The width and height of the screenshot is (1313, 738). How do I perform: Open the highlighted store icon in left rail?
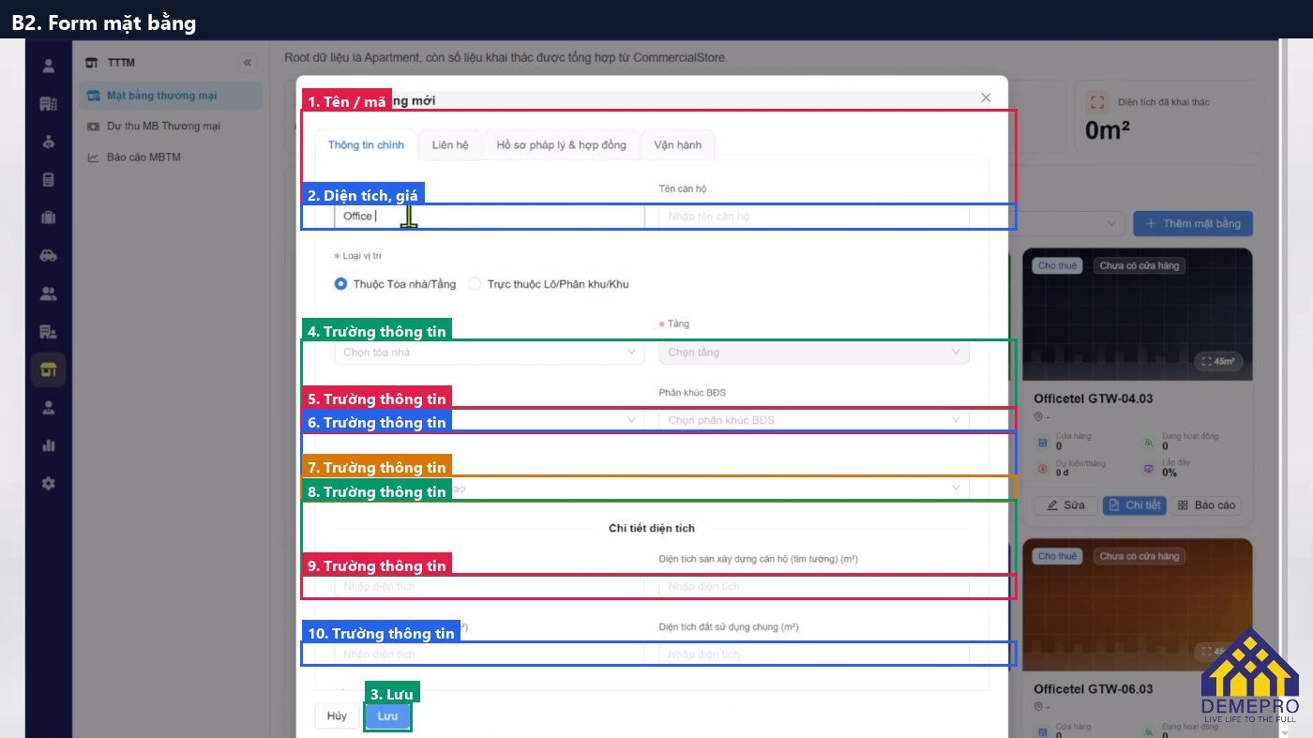(x=49, y=369)
